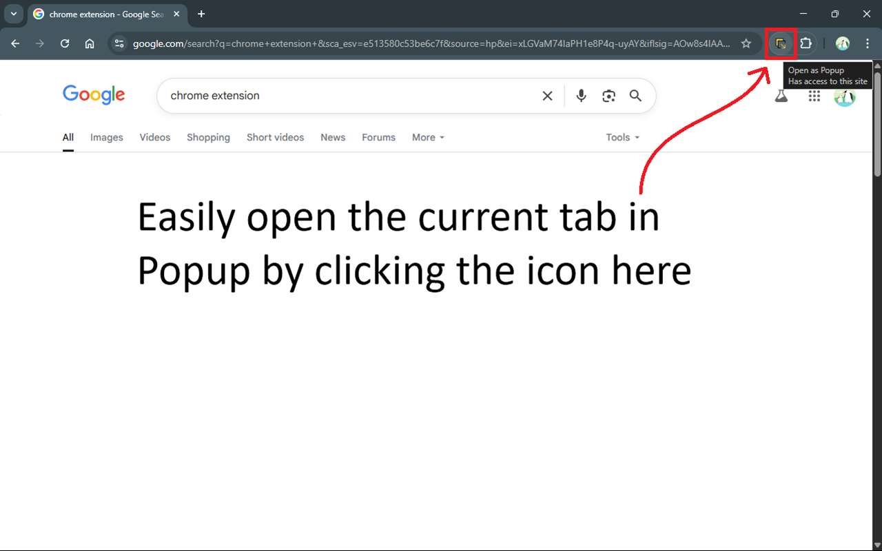Open the Extensions puzzle-piece menu

click(x=806, y=43)
